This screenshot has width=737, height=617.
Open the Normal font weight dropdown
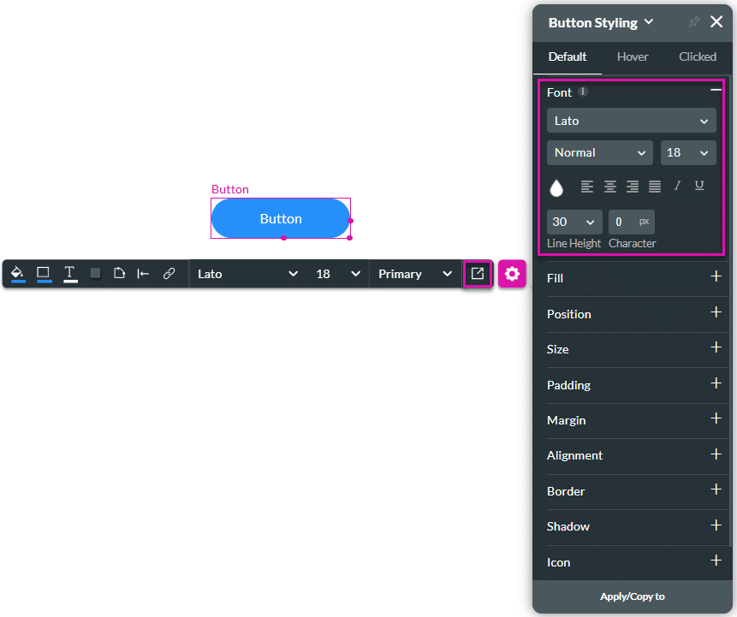coord(599,152)
